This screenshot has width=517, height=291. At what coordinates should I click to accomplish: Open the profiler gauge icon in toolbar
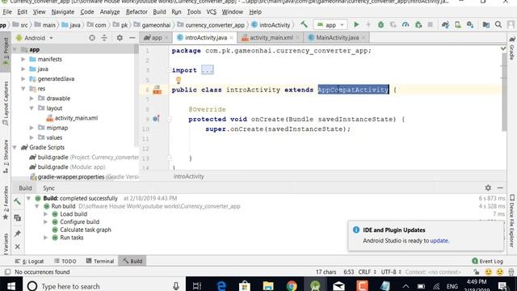point(406,25)
